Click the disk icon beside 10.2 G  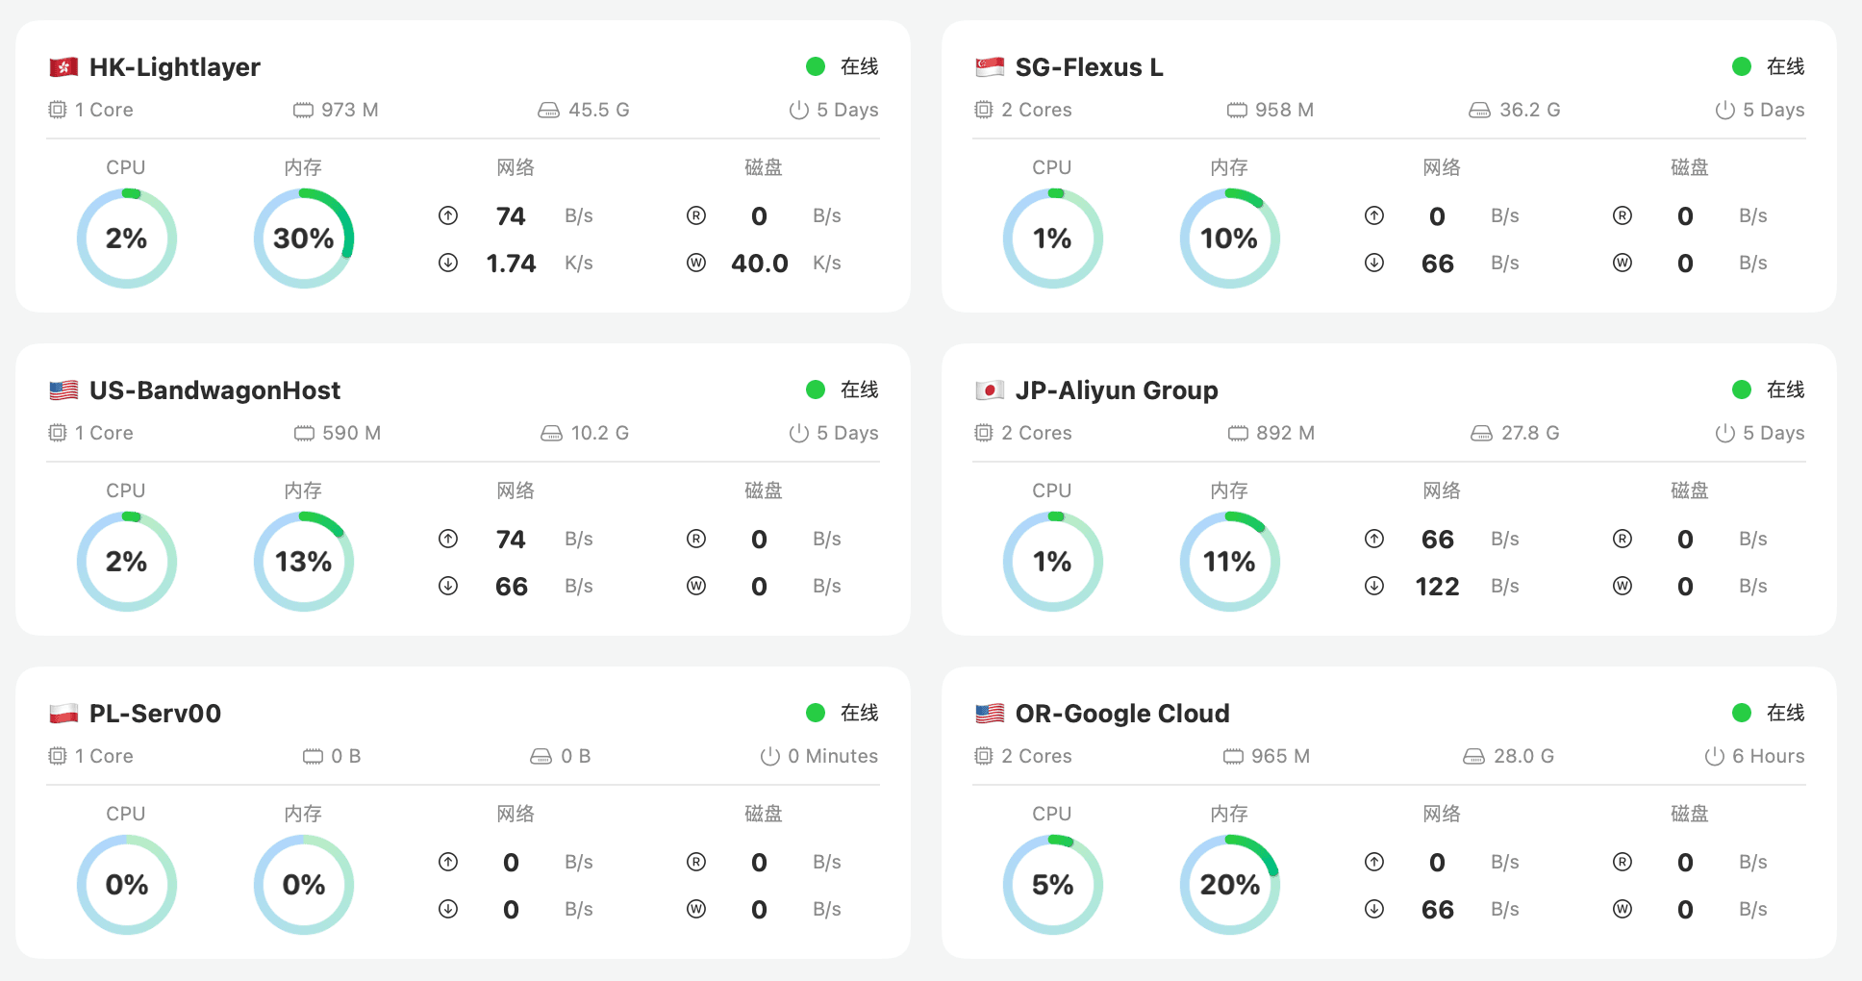pyautogui.click(x=551, y=434)
